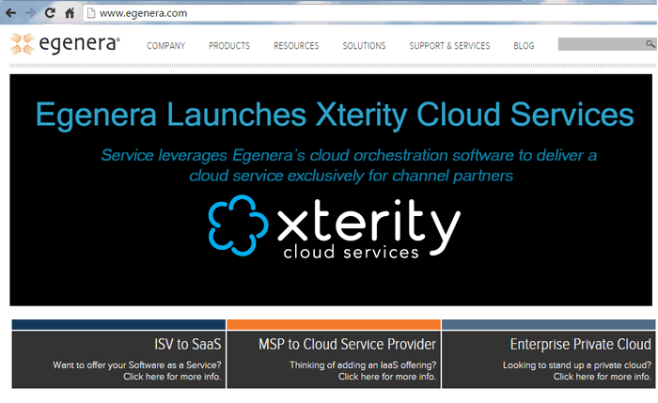
Task: Click the Egenera logo
Action: pyautogui.click(x=65, y=43)
